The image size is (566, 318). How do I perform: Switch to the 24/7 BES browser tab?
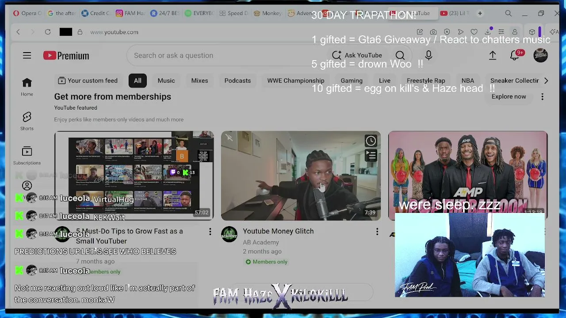pos(164,13)
